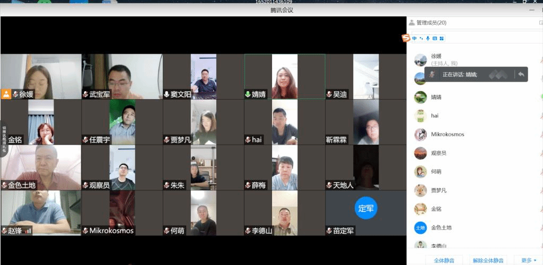Switch the Sogou 中 Chinese/English mode icon

415,38
